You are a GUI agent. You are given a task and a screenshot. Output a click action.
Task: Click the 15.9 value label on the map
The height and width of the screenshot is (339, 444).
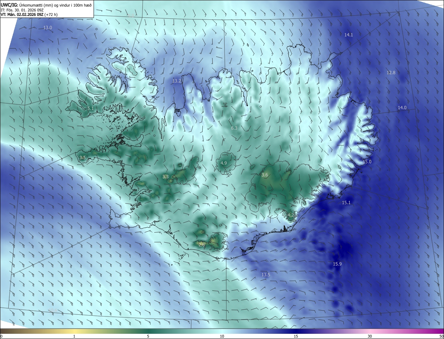click(337, 264)
